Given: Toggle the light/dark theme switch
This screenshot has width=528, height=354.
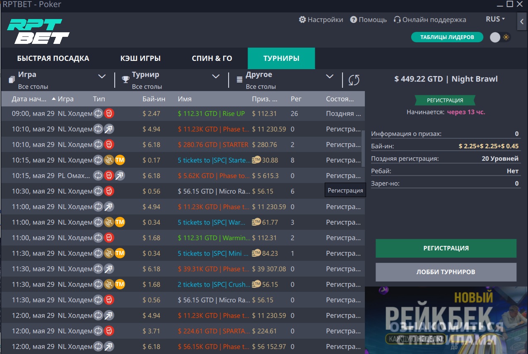Looking at the screenshot, I should [500, 37].
